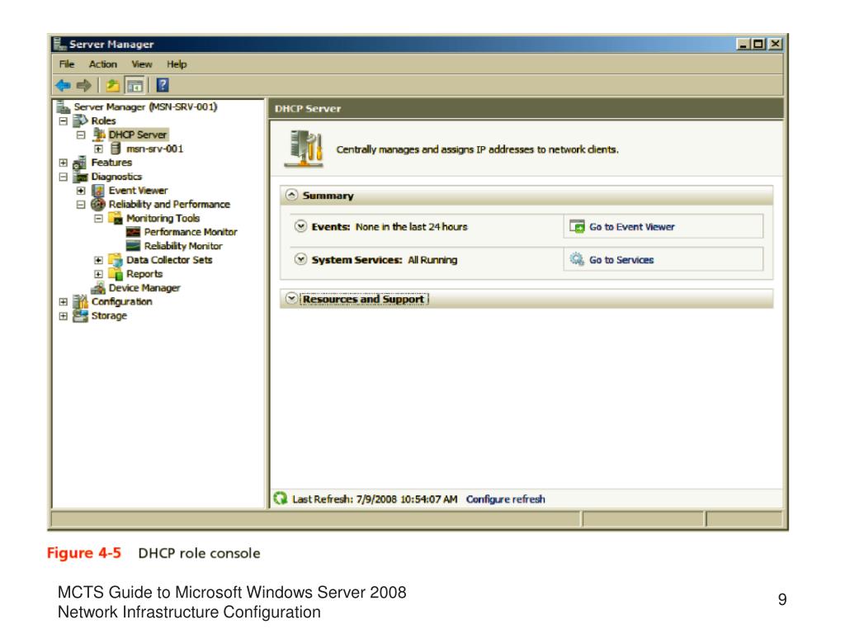845x634 pixels.
Task: Expand the msn-srv-001 tree node
Action: [x=98, y=149]
